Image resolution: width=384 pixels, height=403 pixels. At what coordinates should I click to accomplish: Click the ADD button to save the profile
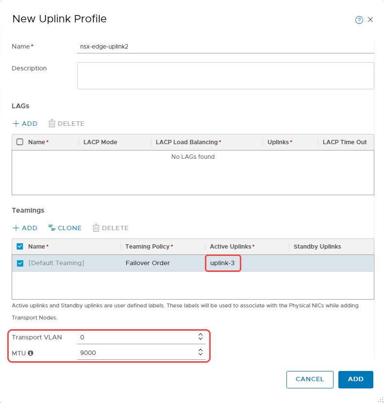355,379
